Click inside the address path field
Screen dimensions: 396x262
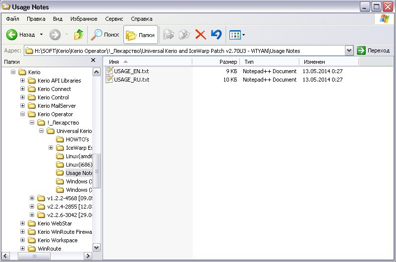(x=185, y=51)
